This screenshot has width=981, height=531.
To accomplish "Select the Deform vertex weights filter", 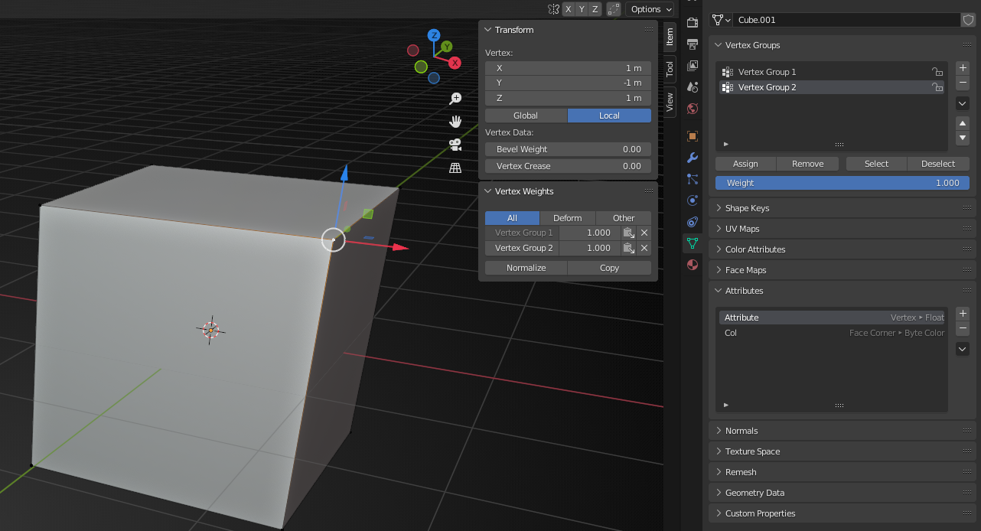I will 568,218.
